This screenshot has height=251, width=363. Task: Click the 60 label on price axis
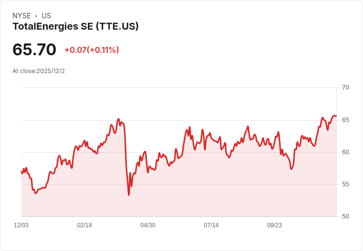345,152
